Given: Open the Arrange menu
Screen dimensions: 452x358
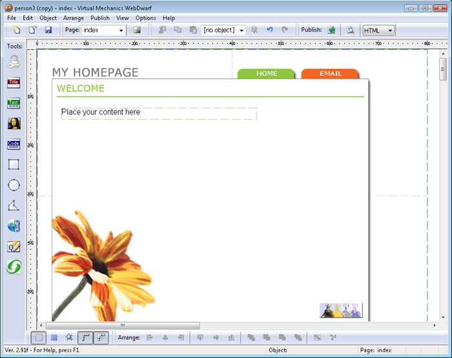Looking at the screenshot, I should coord(73,18).
